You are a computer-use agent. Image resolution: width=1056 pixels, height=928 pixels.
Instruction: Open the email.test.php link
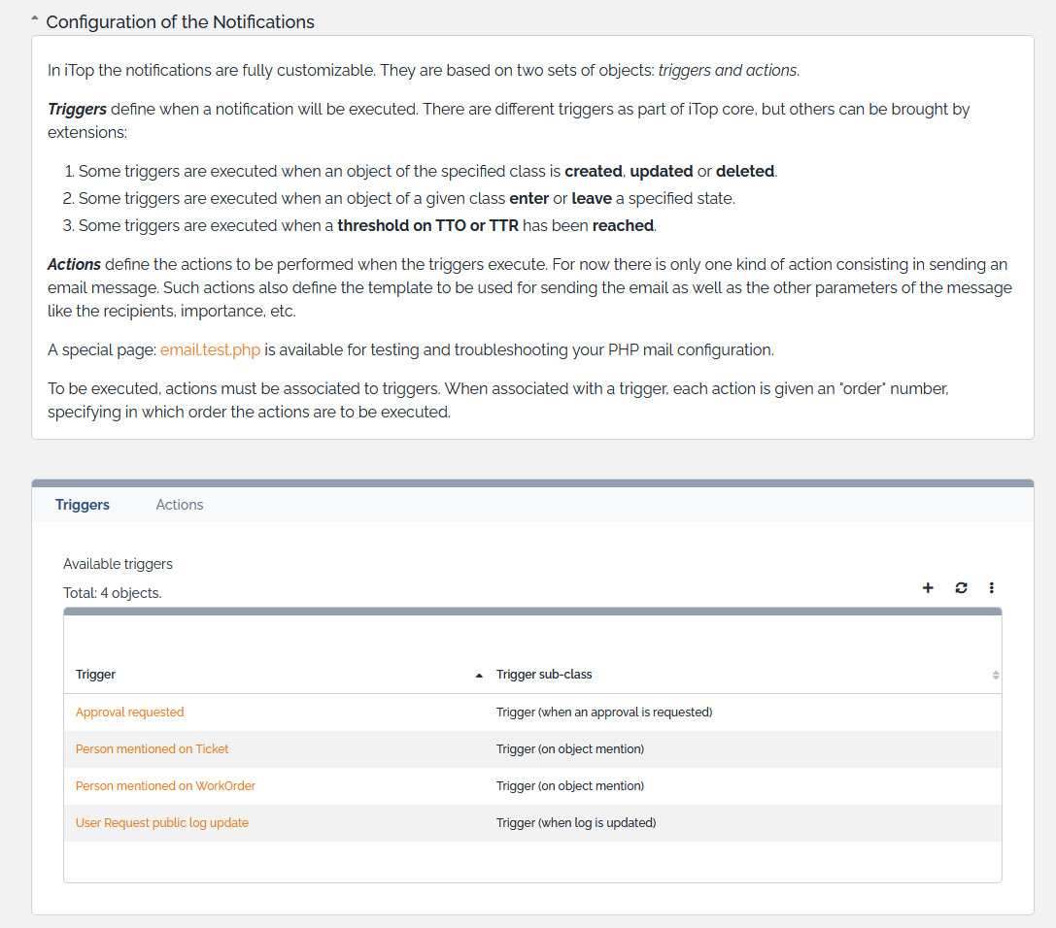210,349
